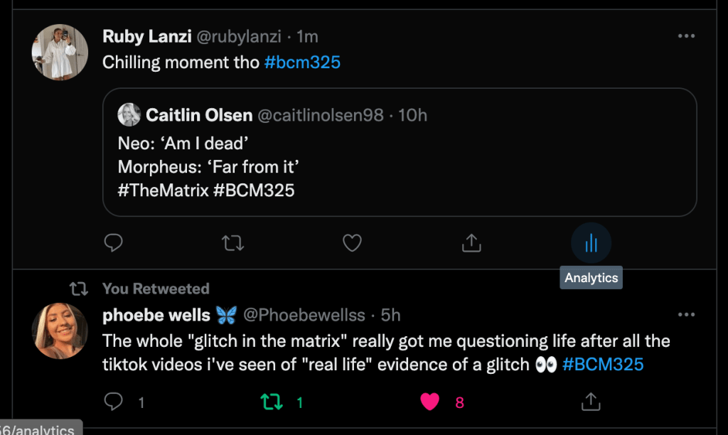Visit the @Phoebewellss handle link
Image resolution: width=728 pixels, height=435 pixels.
pyautogui.click(x=304, y=315)
